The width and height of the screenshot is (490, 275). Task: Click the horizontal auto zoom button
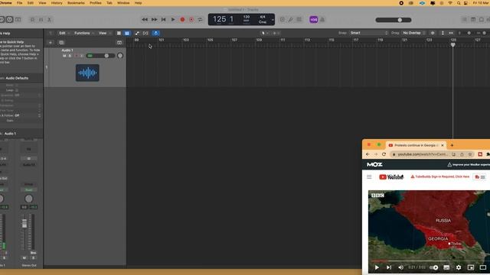tap(451, 33)
